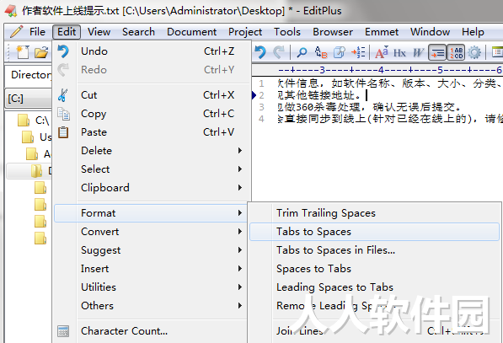This screenshot has width=503, height=343.
Task: Select Trim Trailing Spaces
Action: 374,213
